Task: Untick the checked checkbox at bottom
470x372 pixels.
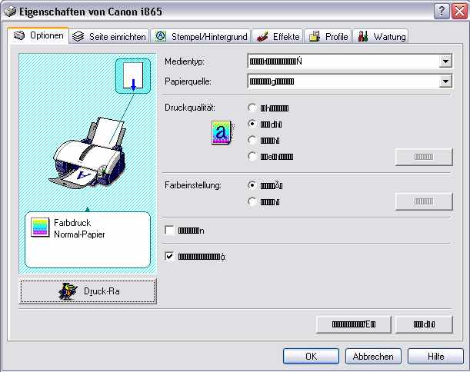Action: point(169,257)
